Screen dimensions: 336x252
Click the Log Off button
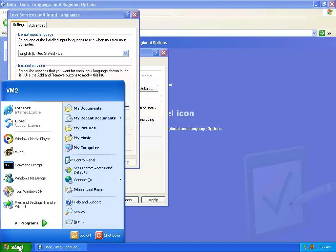(81, 235)
